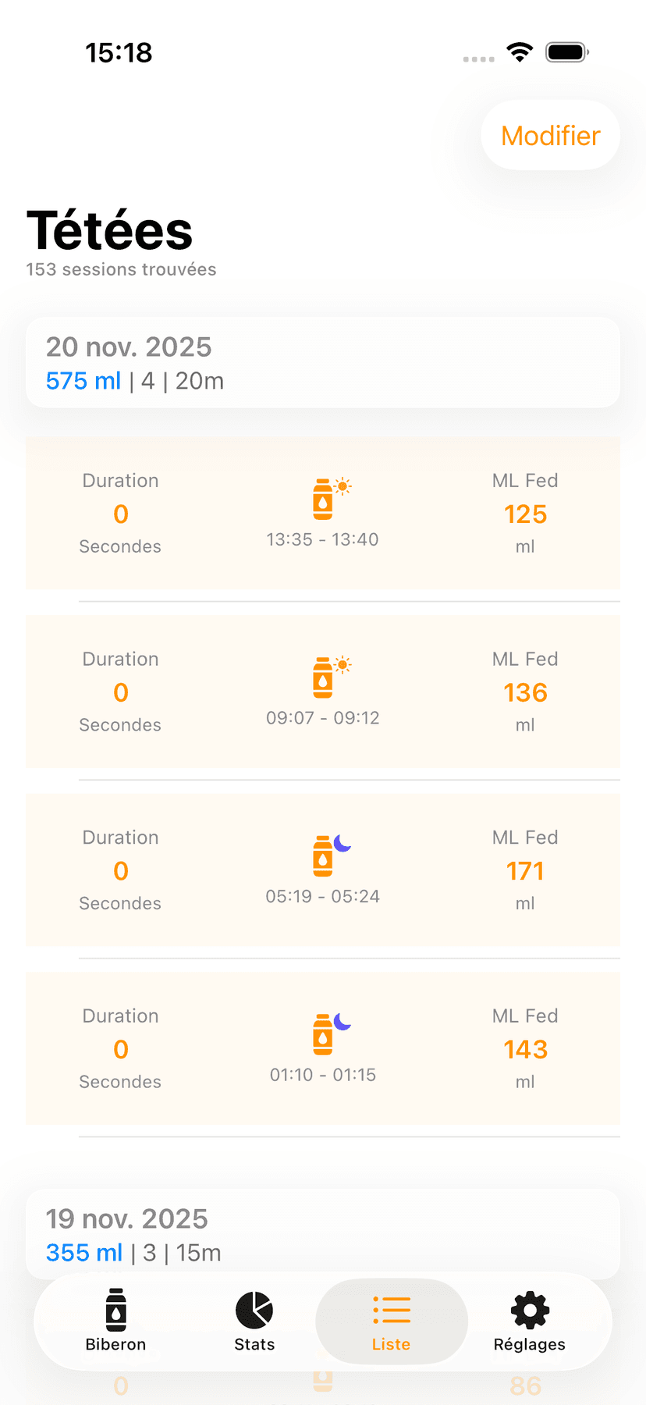Select the 20 nov. 2025 date header

point(129,347)
